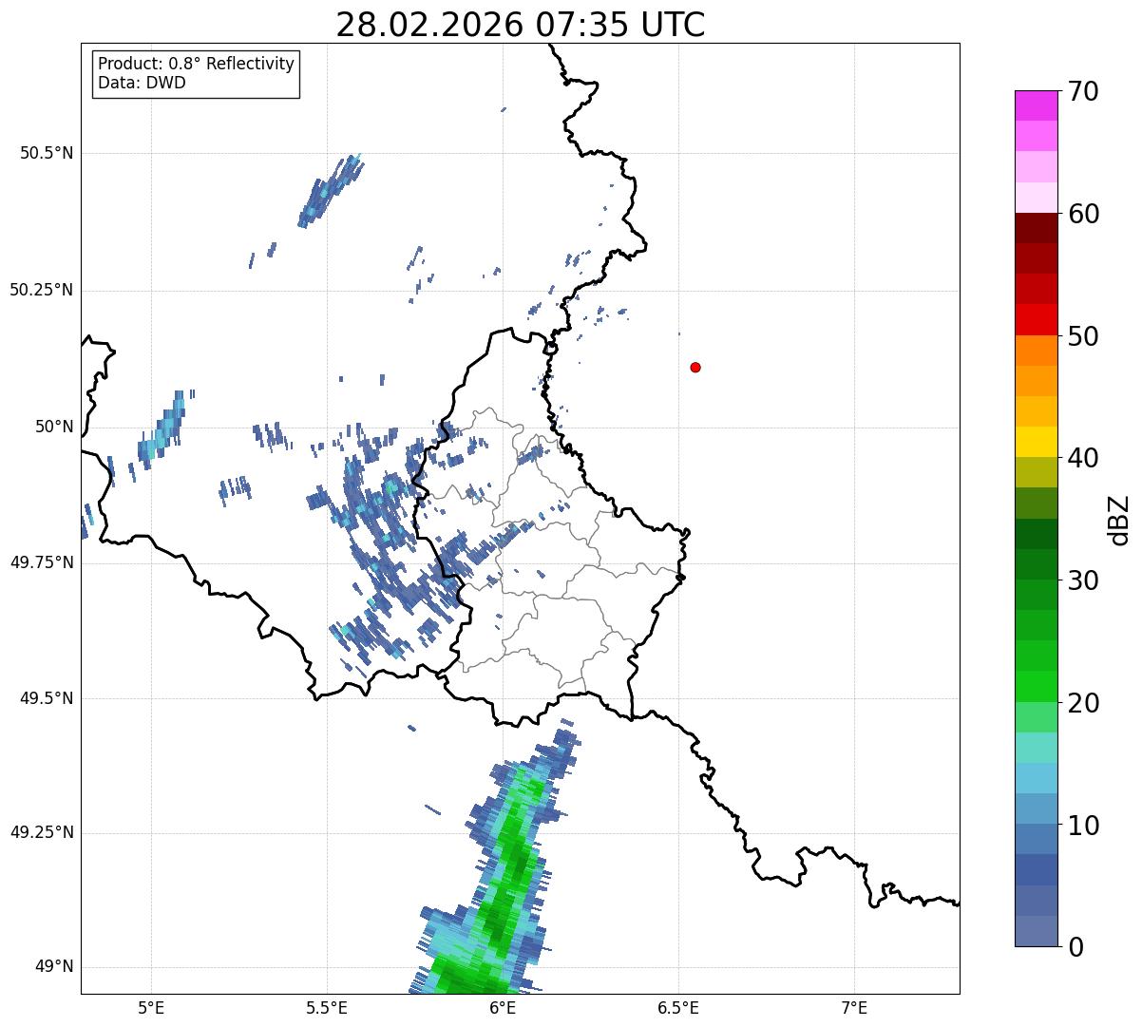This screenshot has height=1027, width=1142.
Task: Click the dark maroon colorbar segment below 60
Action: point(1037,228)
